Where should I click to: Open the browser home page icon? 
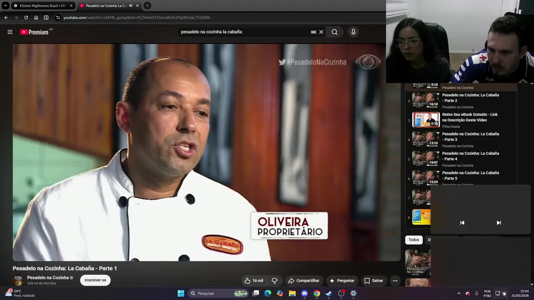pyautogui.click(x=36, y=17)
